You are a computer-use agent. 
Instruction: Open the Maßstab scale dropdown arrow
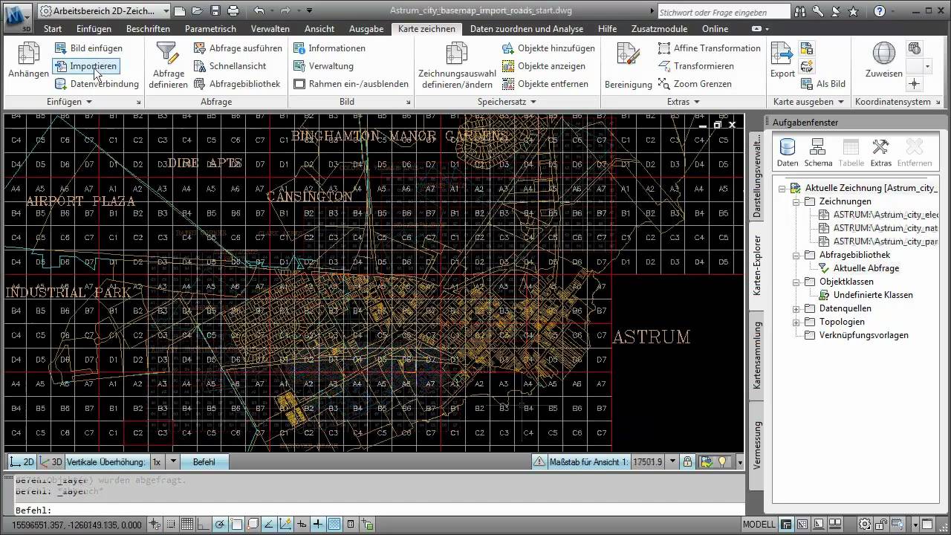pyautogui.click(x=672, y=461)
